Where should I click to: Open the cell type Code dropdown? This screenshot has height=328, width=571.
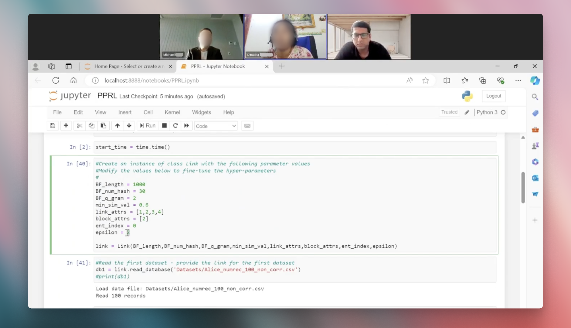pyautogui.click(x=216, y=126)
